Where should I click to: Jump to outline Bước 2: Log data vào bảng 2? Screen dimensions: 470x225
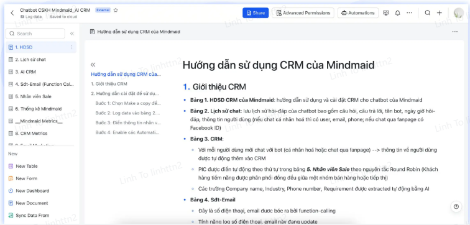(x=127, y=113)
